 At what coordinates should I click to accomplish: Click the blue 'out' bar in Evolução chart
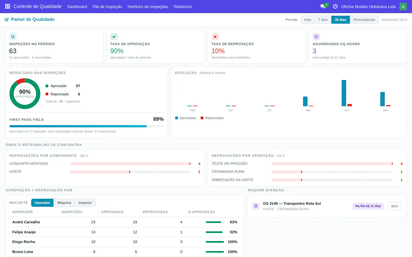pyautogui.click(x=383, y=99)
